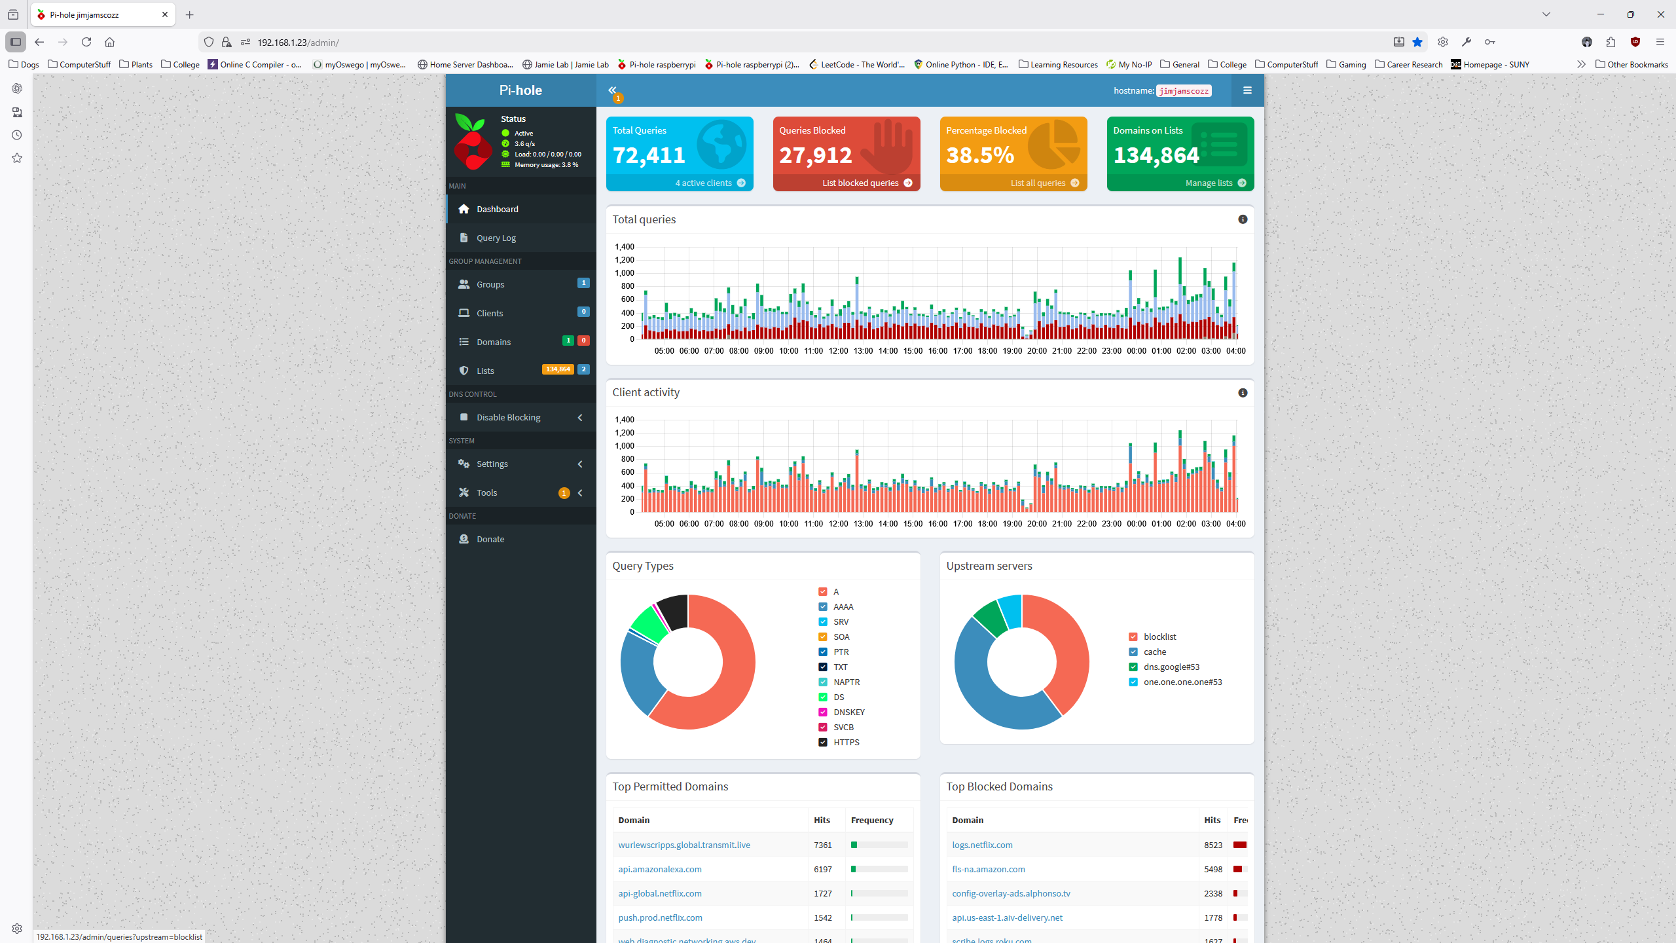1676x943 pixels.
Task: Select the Clients screen icon
Action: [x=464, y=313]
